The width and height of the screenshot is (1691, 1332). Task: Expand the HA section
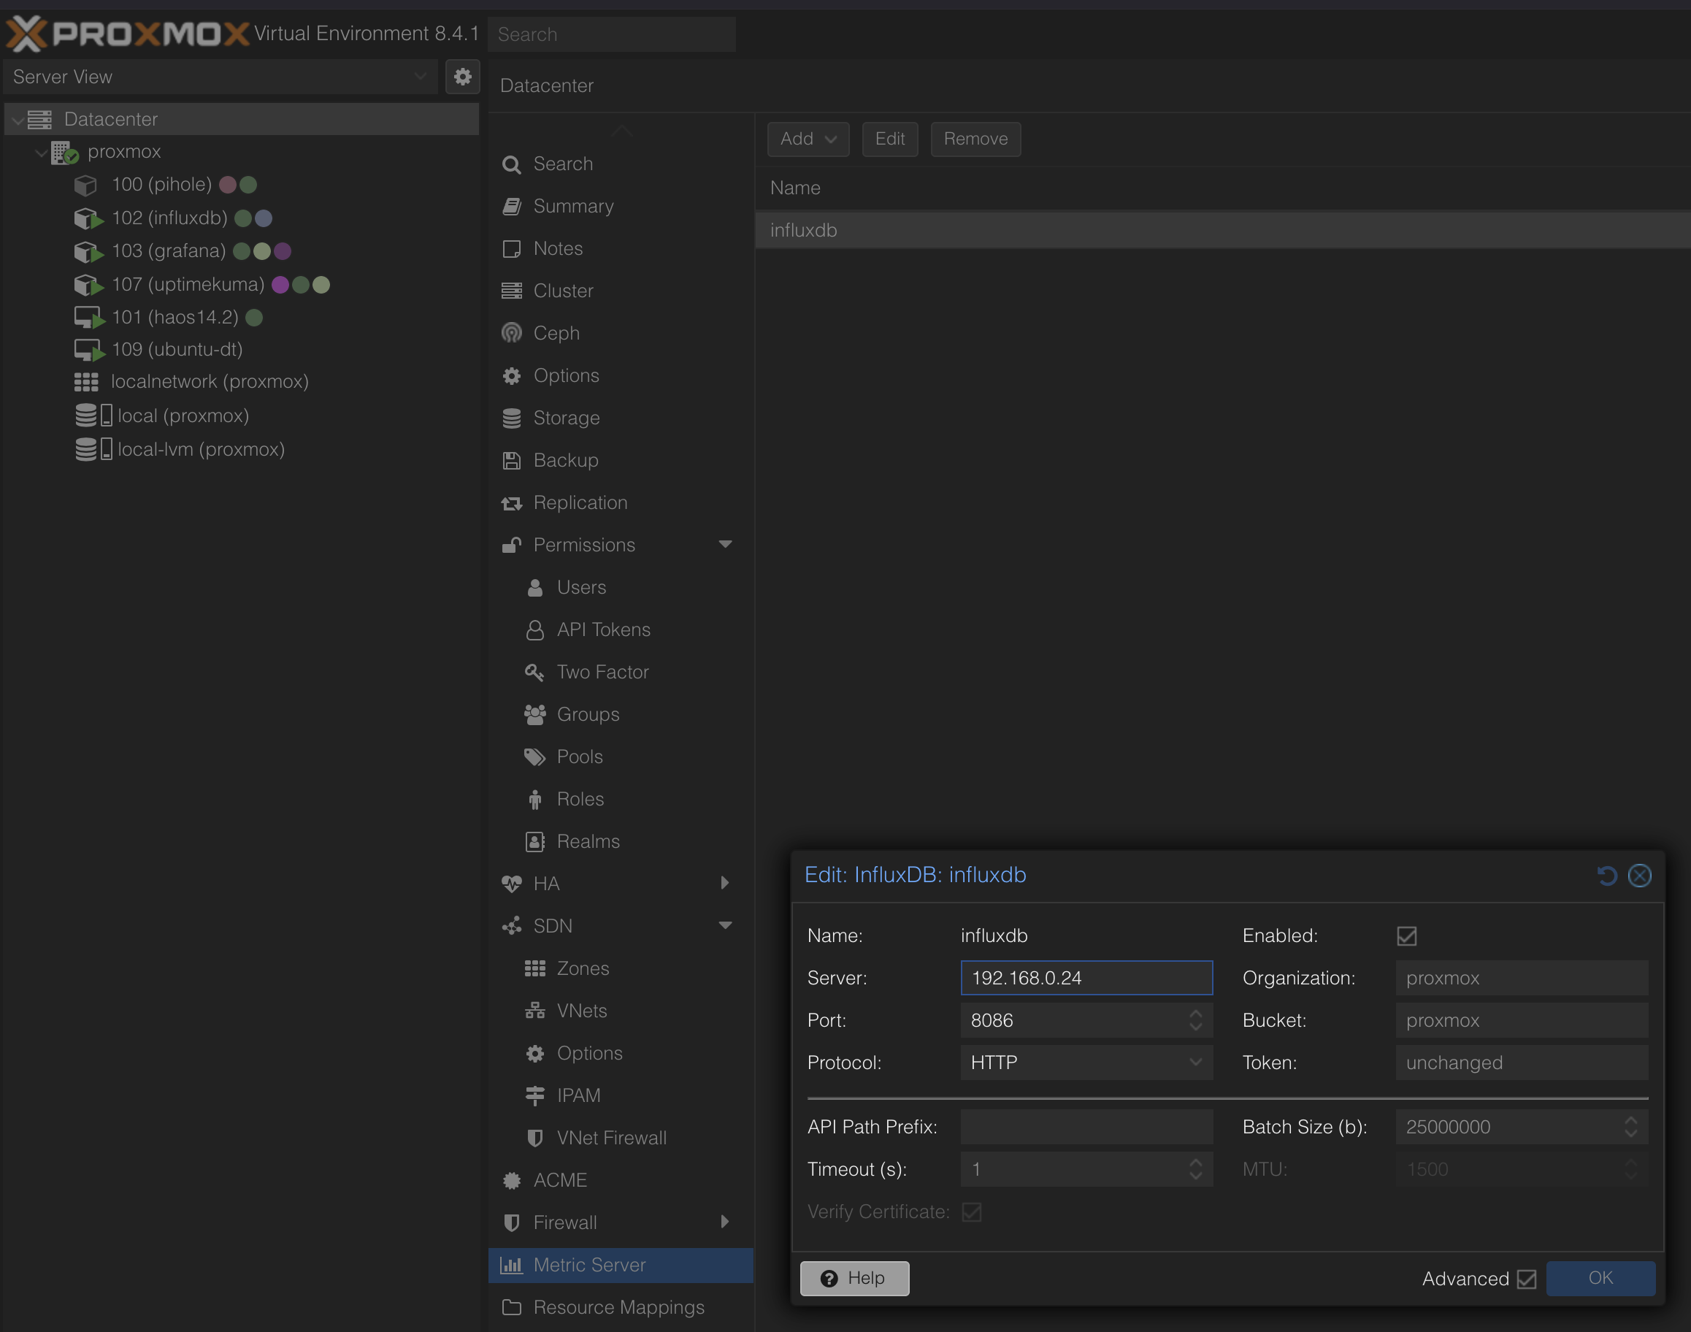(725, 883)
